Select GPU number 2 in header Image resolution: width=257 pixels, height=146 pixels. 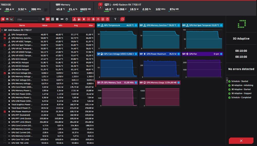click(100, 7)
